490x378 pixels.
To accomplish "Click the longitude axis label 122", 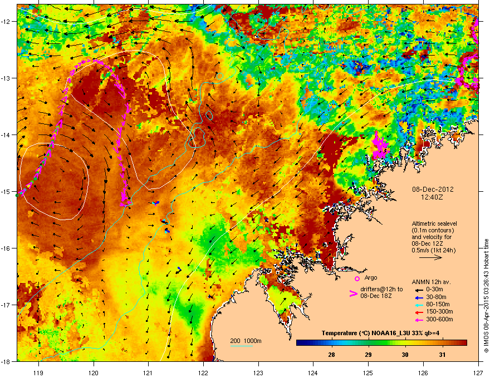I will point(203,373).
